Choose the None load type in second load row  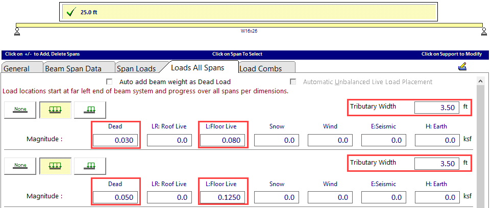(20, 166)
